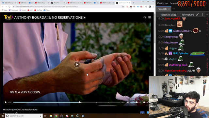Go back in the Chrome browser
209x118 pixels.
click(x=3, y=7)
